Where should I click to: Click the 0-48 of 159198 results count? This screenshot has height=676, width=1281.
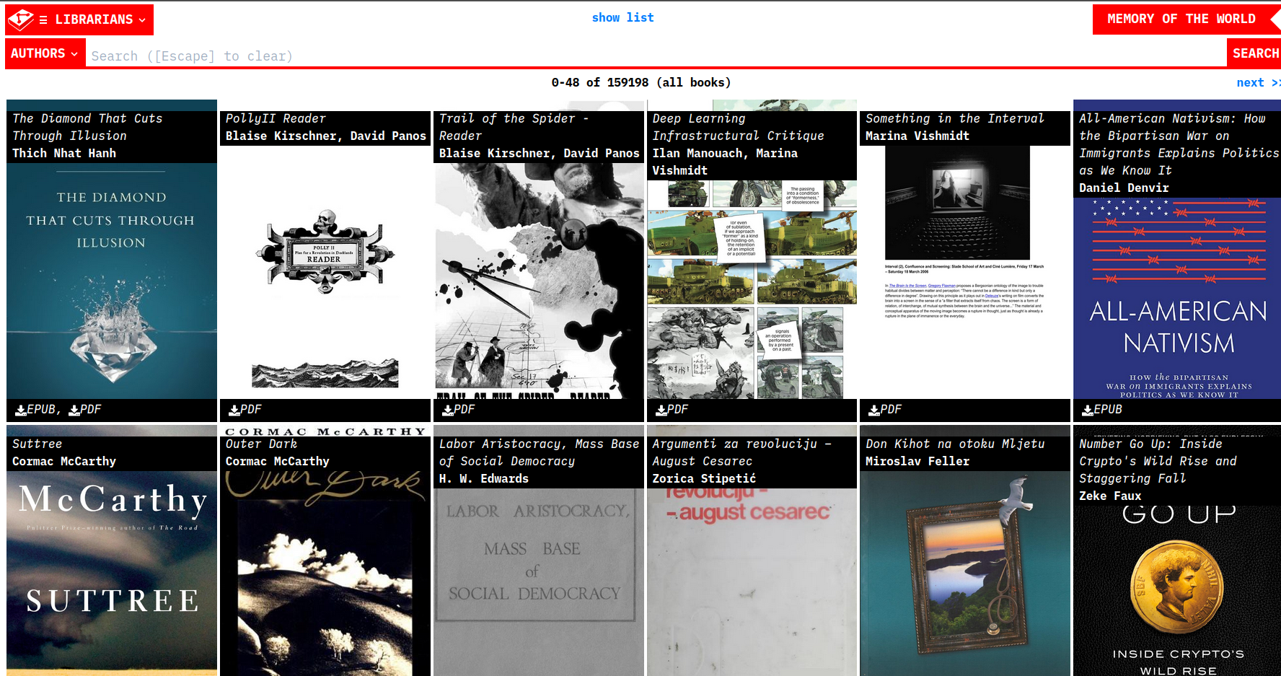point(640,82)
